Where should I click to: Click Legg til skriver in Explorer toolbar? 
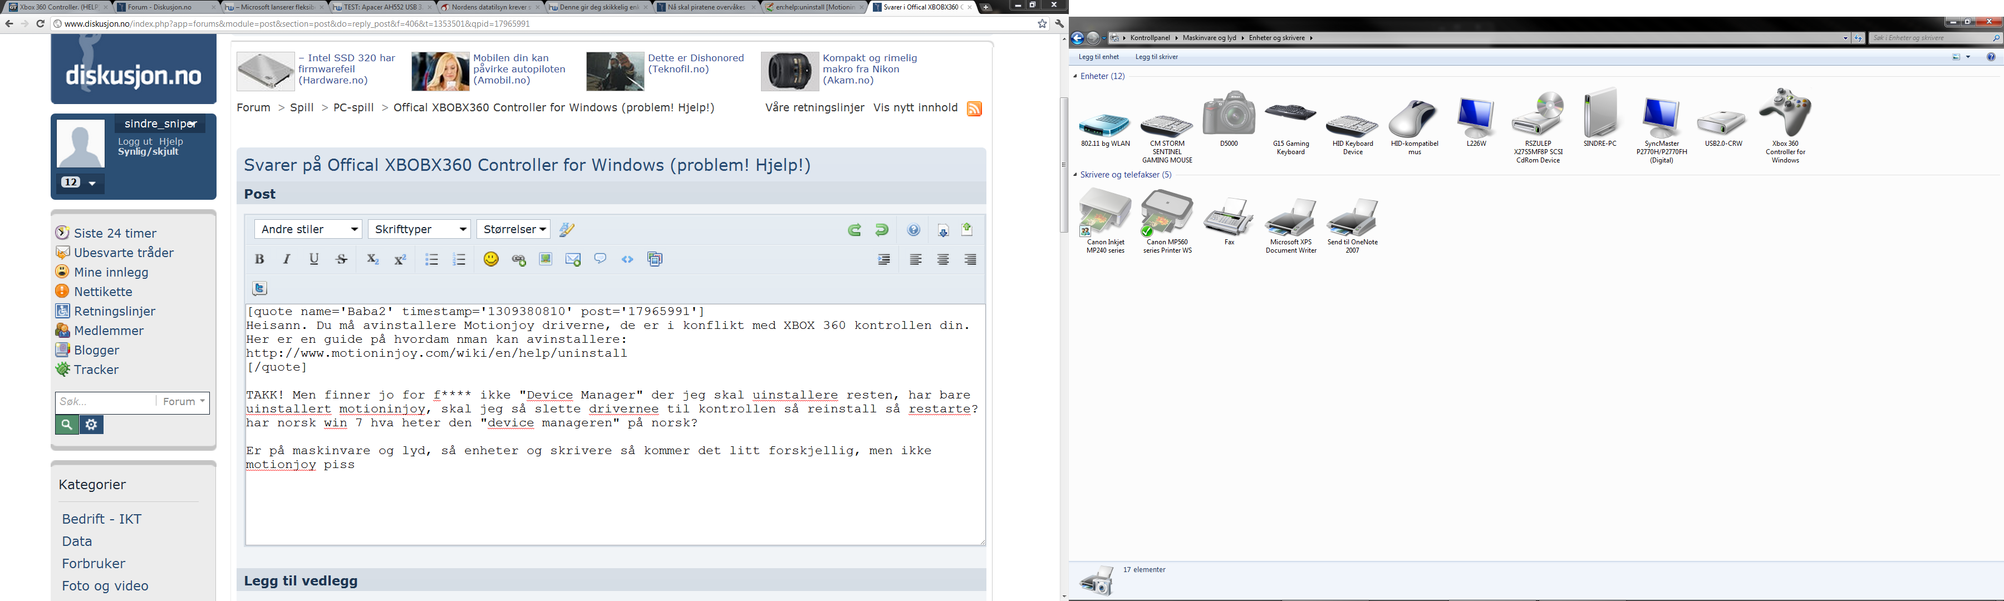click(1157, 57)
